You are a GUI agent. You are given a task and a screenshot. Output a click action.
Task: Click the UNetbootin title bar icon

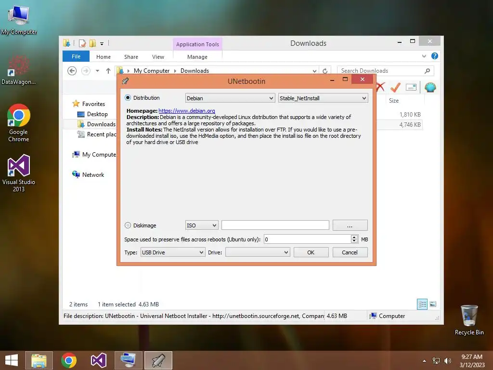(x=126, y=81)
